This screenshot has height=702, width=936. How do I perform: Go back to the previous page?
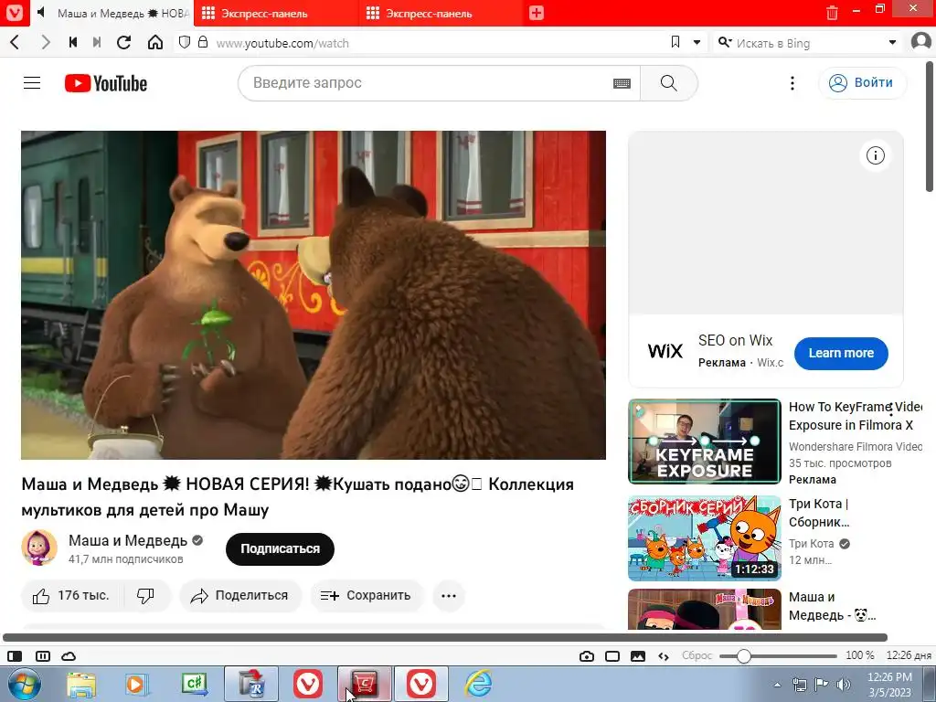[16, 42]
